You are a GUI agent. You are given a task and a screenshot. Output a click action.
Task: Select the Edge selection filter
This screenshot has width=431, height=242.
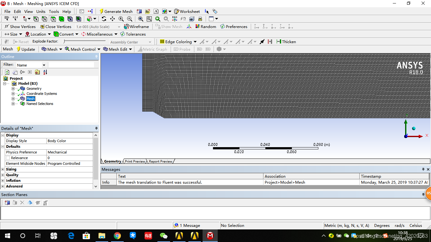(44, 19)
